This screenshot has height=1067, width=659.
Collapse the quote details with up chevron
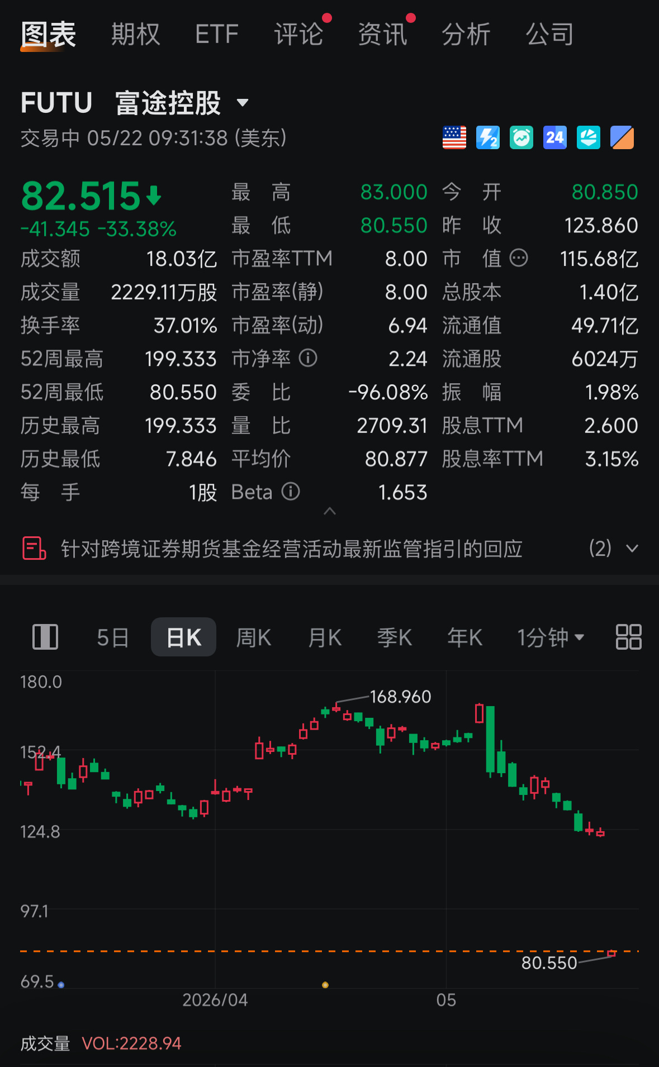click(330, 511)
